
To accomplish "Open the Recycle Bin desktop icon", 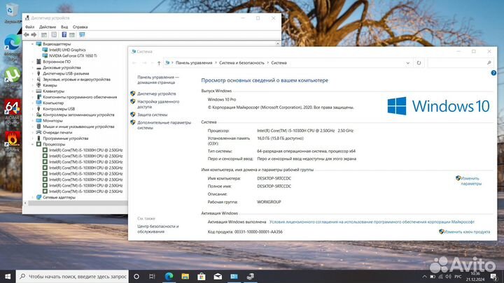I will [x=12, y=13].
